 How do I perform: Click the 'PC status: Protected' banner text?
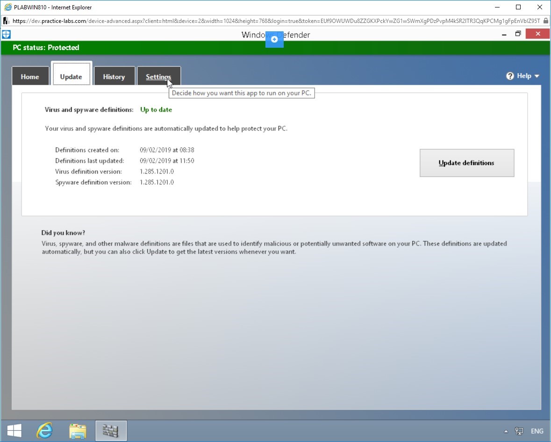click(x=46, y=47)
